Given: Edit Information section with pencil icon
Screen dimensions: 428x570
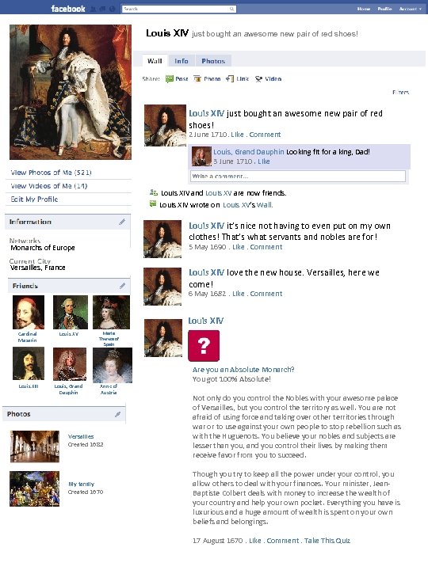Looking at the screenshot, I should pos(122,222).
